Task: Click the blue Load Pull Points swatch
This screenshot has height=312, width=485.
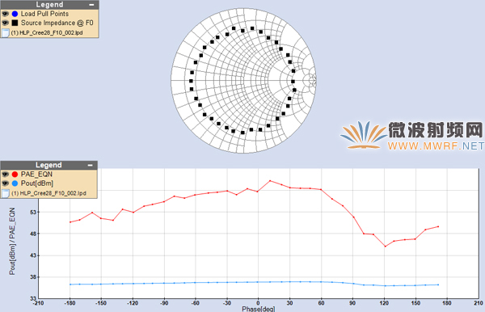Action: pos(15,14)
